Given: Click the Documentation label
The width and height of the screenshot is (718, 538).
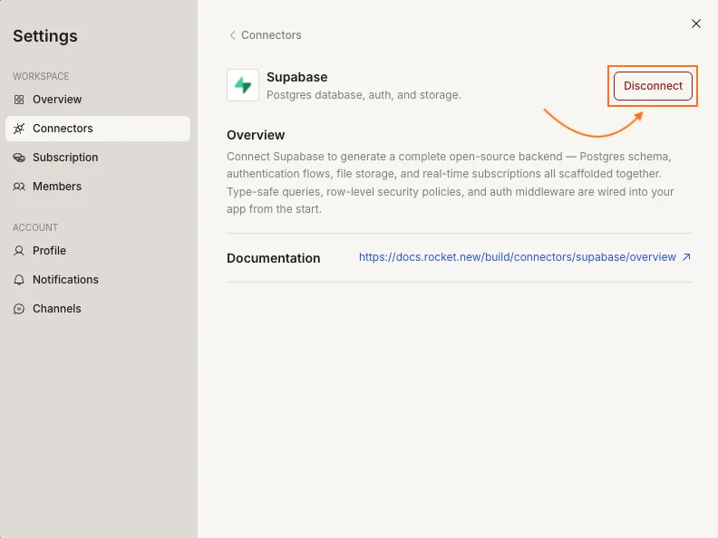Looking at the screenshot, I should click(274, 258).
